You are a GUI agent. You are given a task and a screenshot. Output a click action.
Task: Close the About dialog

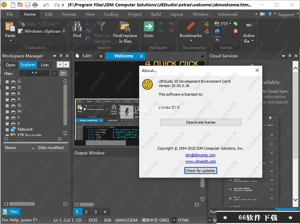click(x=257, y=70)
